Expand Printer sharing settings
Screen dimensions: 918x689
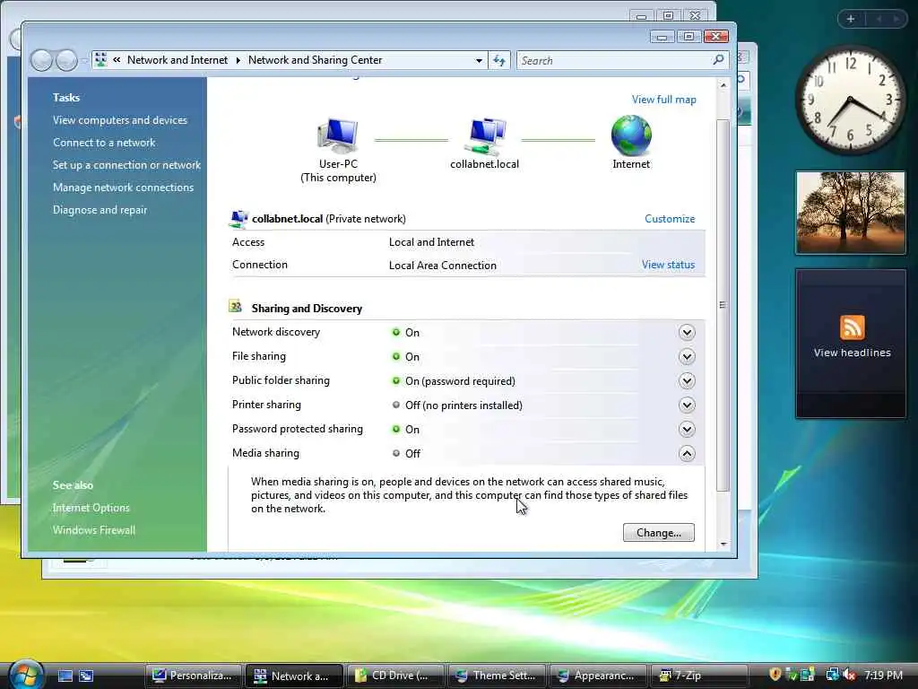(x=687, y=405)
